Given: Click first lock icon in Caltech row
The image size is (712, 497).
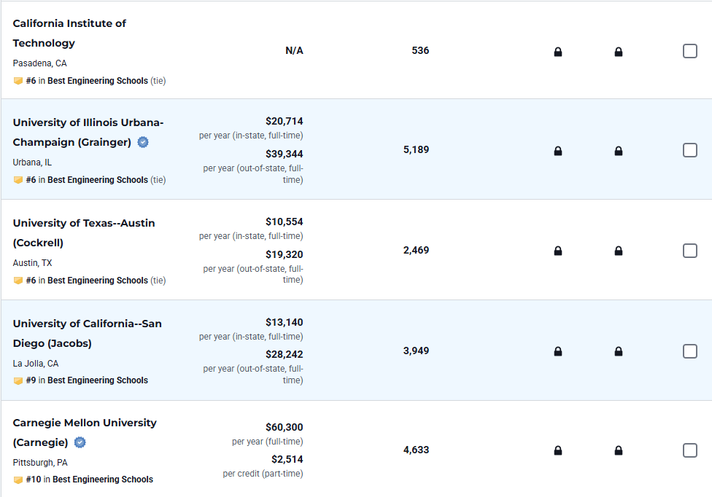Looking at the screenshot, I should point(558,52).
